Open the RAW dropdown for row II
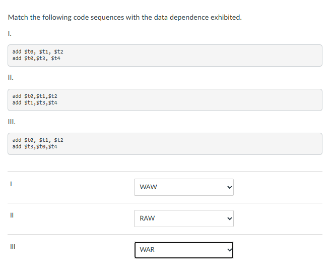The width and height of the screenshot is (330, 270). pos(183,219)
